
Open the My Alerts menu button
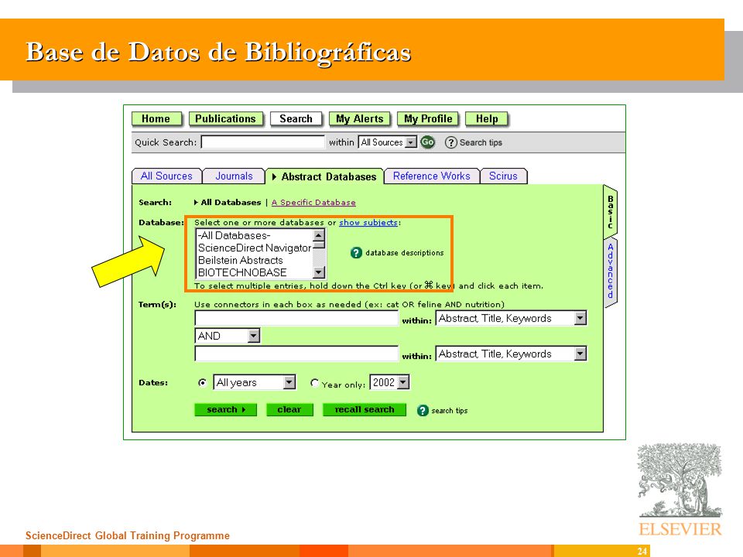[359, 119]
